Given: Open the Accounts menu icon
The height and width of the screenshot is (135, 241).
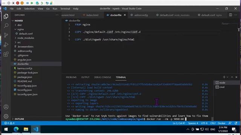Looking at the screenshot, I should tap(6, 107).
